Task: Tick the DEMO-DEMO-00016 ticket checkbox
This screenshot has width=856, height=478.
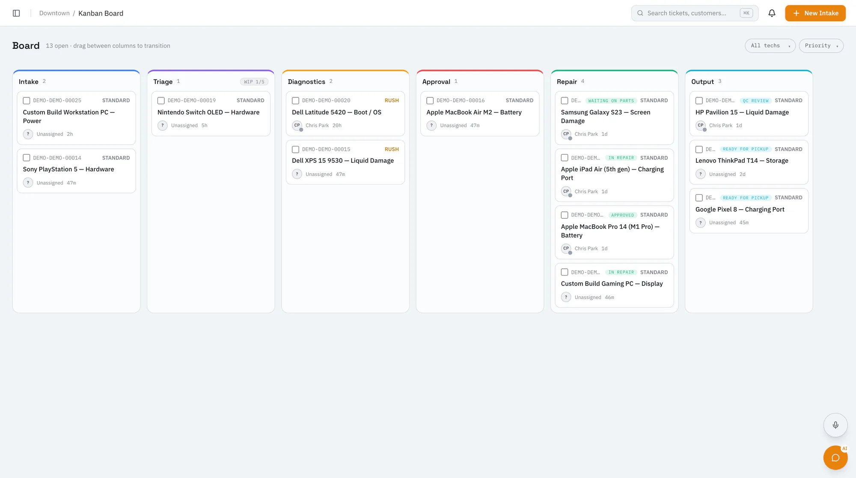Action: click(430, 101)
